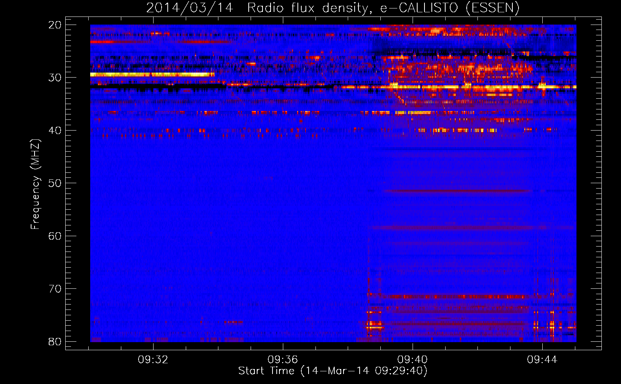Click the 50 frequency tick label
This screenshot has width=621, height=384.
[x=55, y=183]
